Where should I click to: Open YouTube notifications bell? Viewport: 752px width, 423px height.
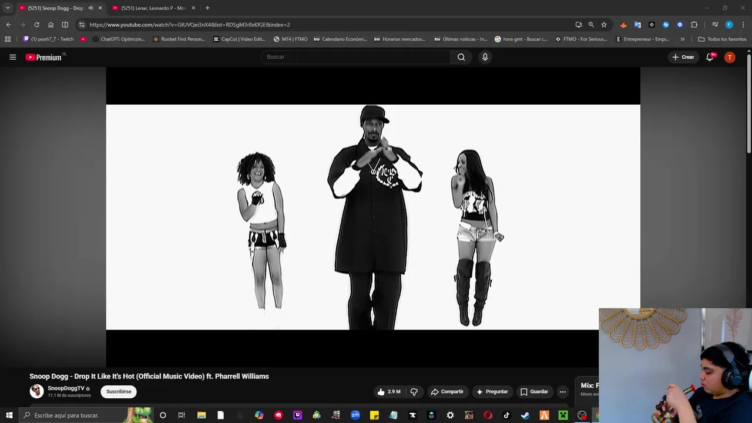point(710,57)
